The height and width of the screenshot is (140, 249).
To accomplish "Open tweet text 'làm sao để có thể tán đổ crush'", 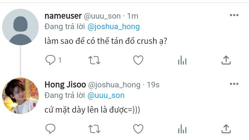I will (x=101, y=41).
